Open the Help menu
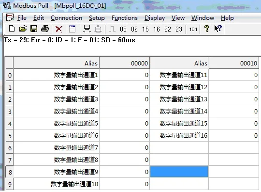This screenshot has width=261, height=192. (x=227, y=18)
